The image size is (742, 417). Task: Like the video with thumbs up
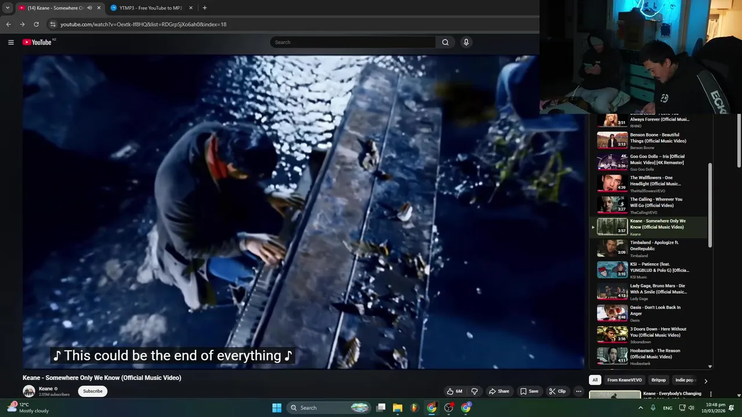[454, 391]
